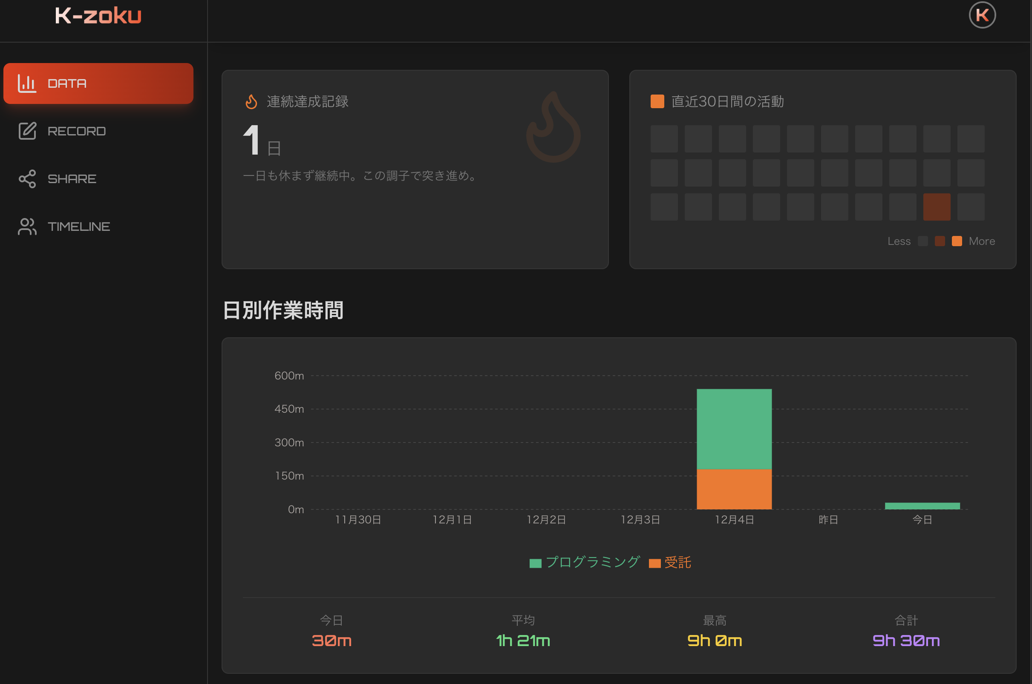Click orange square icon beside 直近30日間の活動
This screenshot has height=684, width=1032.
click(x=657, y=102)
